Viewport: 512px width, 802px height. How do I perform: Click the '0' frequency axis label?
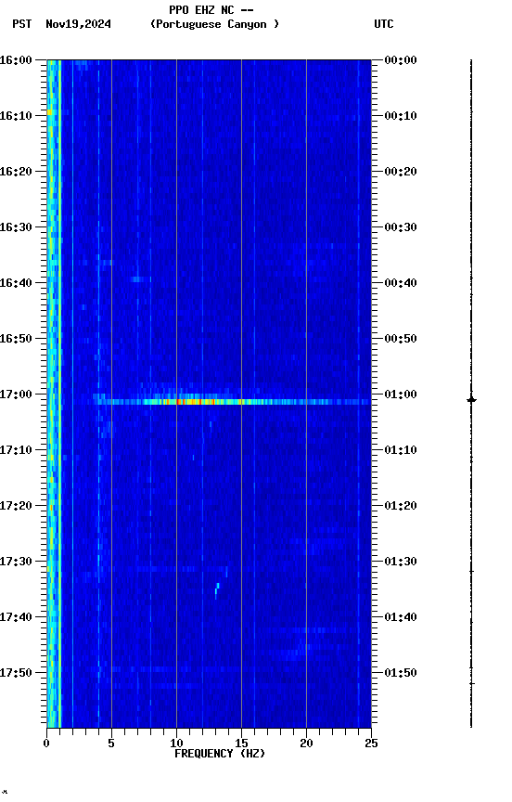click(47, 744)
